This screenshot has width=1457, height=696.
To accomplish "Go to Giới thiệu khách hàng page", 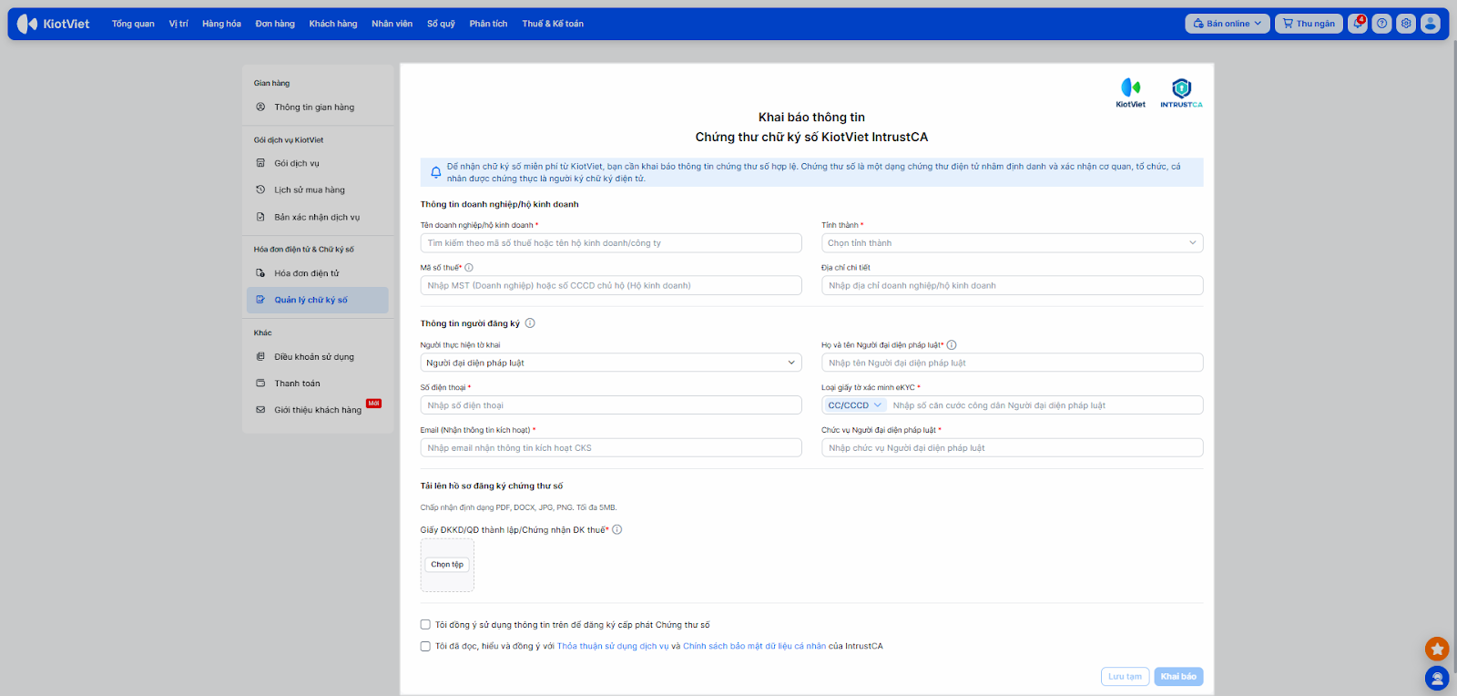I will [x=318, y=410].
